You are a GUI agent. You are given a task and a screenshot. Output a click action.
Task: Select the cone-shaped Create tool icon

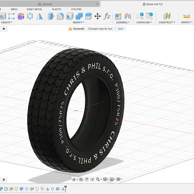coord(39,16)
